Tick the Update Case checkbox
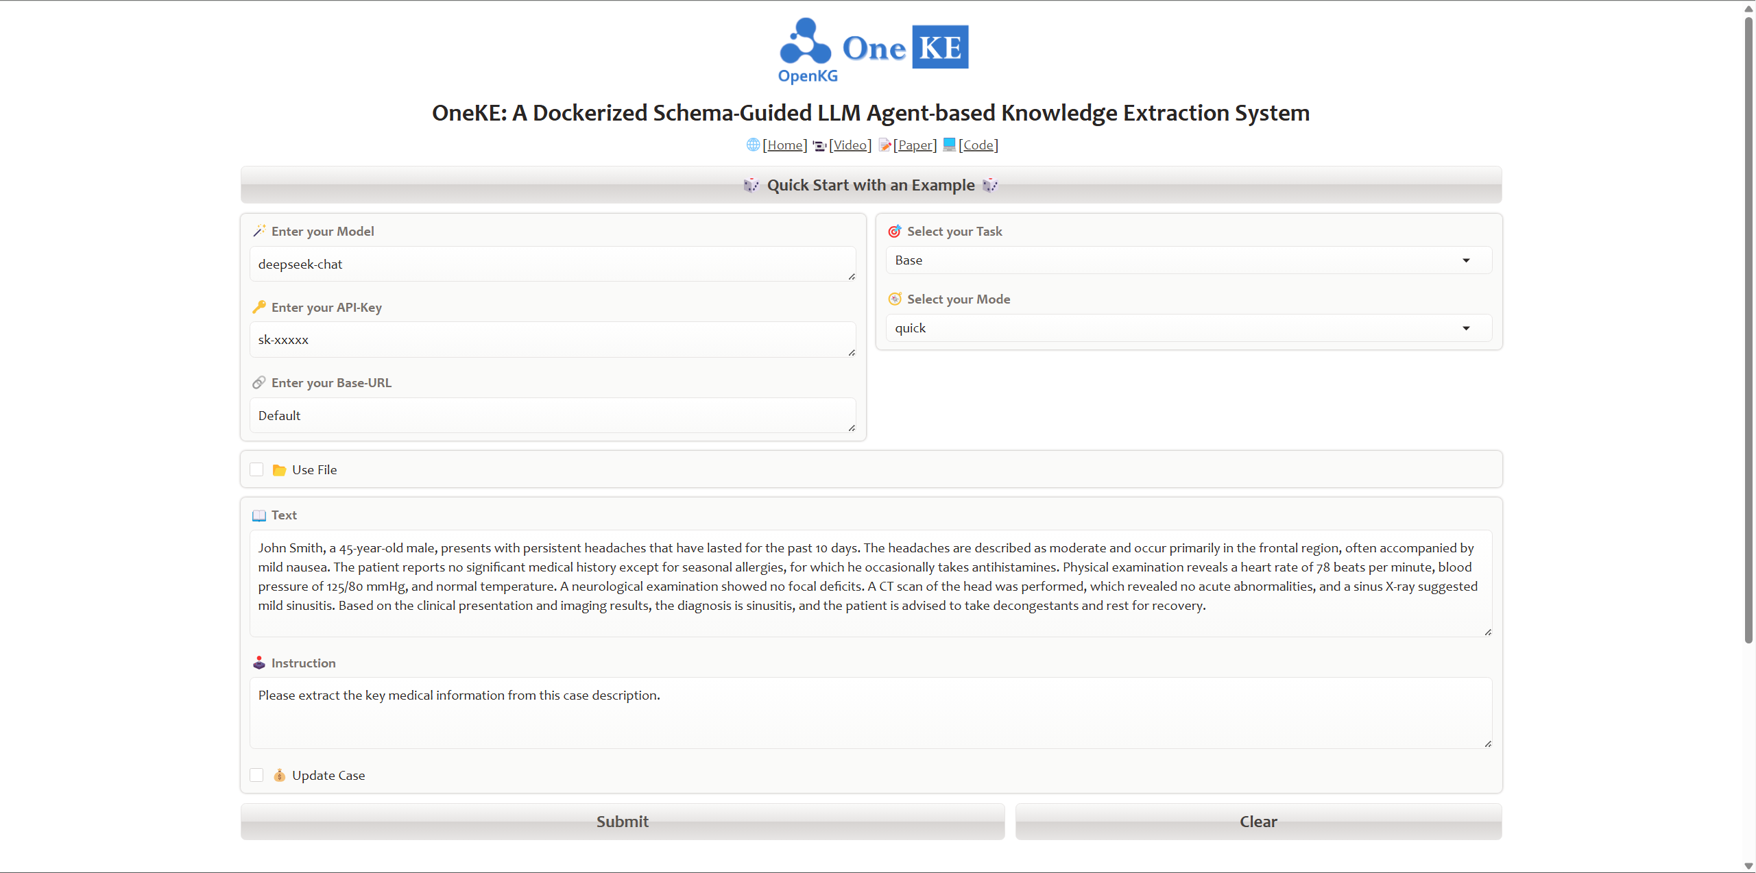 [256, 775]
